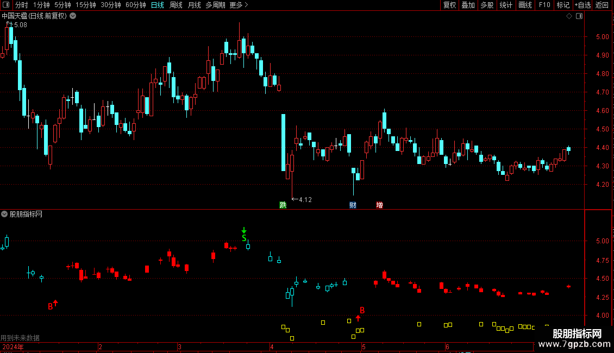Click the 标记 mark button

tap(563, 5)
